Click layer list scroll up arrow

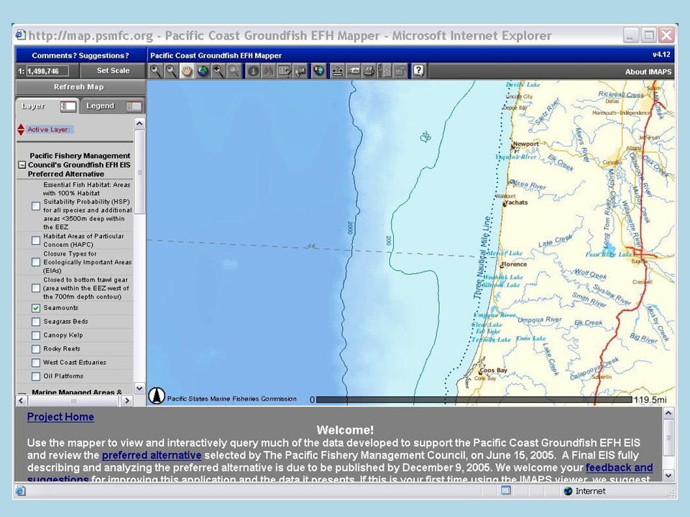[x=139, y=124]
